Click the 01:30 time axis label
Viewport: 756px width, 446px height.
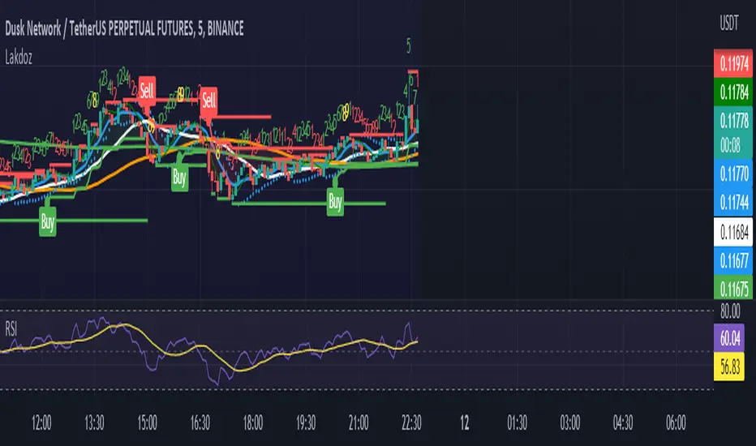[517, 422]
